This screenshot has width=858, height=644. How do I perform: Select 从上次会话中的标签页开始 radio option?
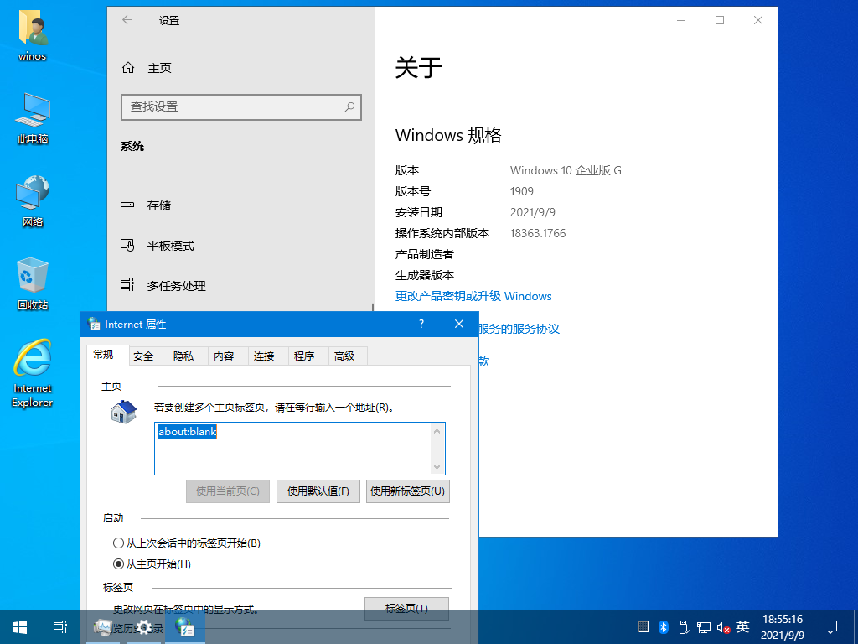187,543
